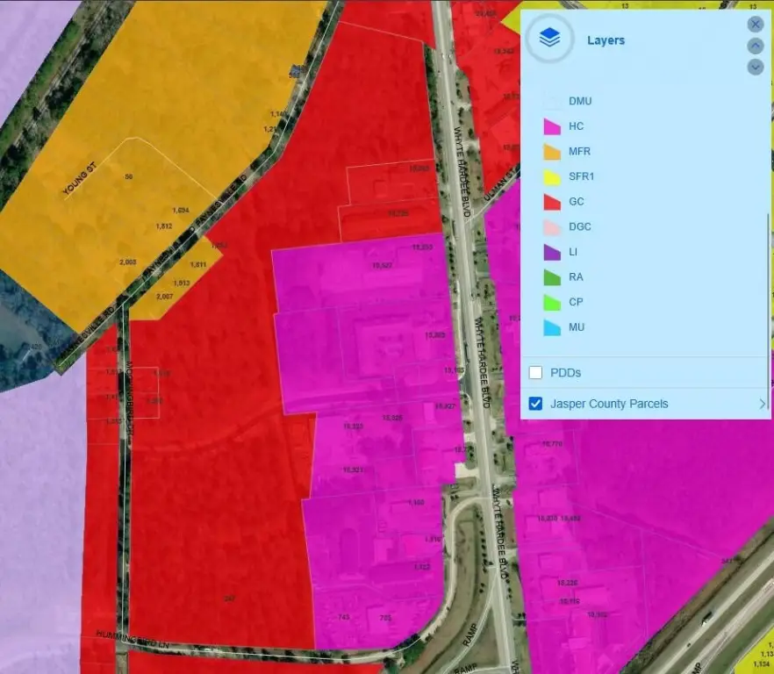Click the CP lime legend icon

[551, 303]
